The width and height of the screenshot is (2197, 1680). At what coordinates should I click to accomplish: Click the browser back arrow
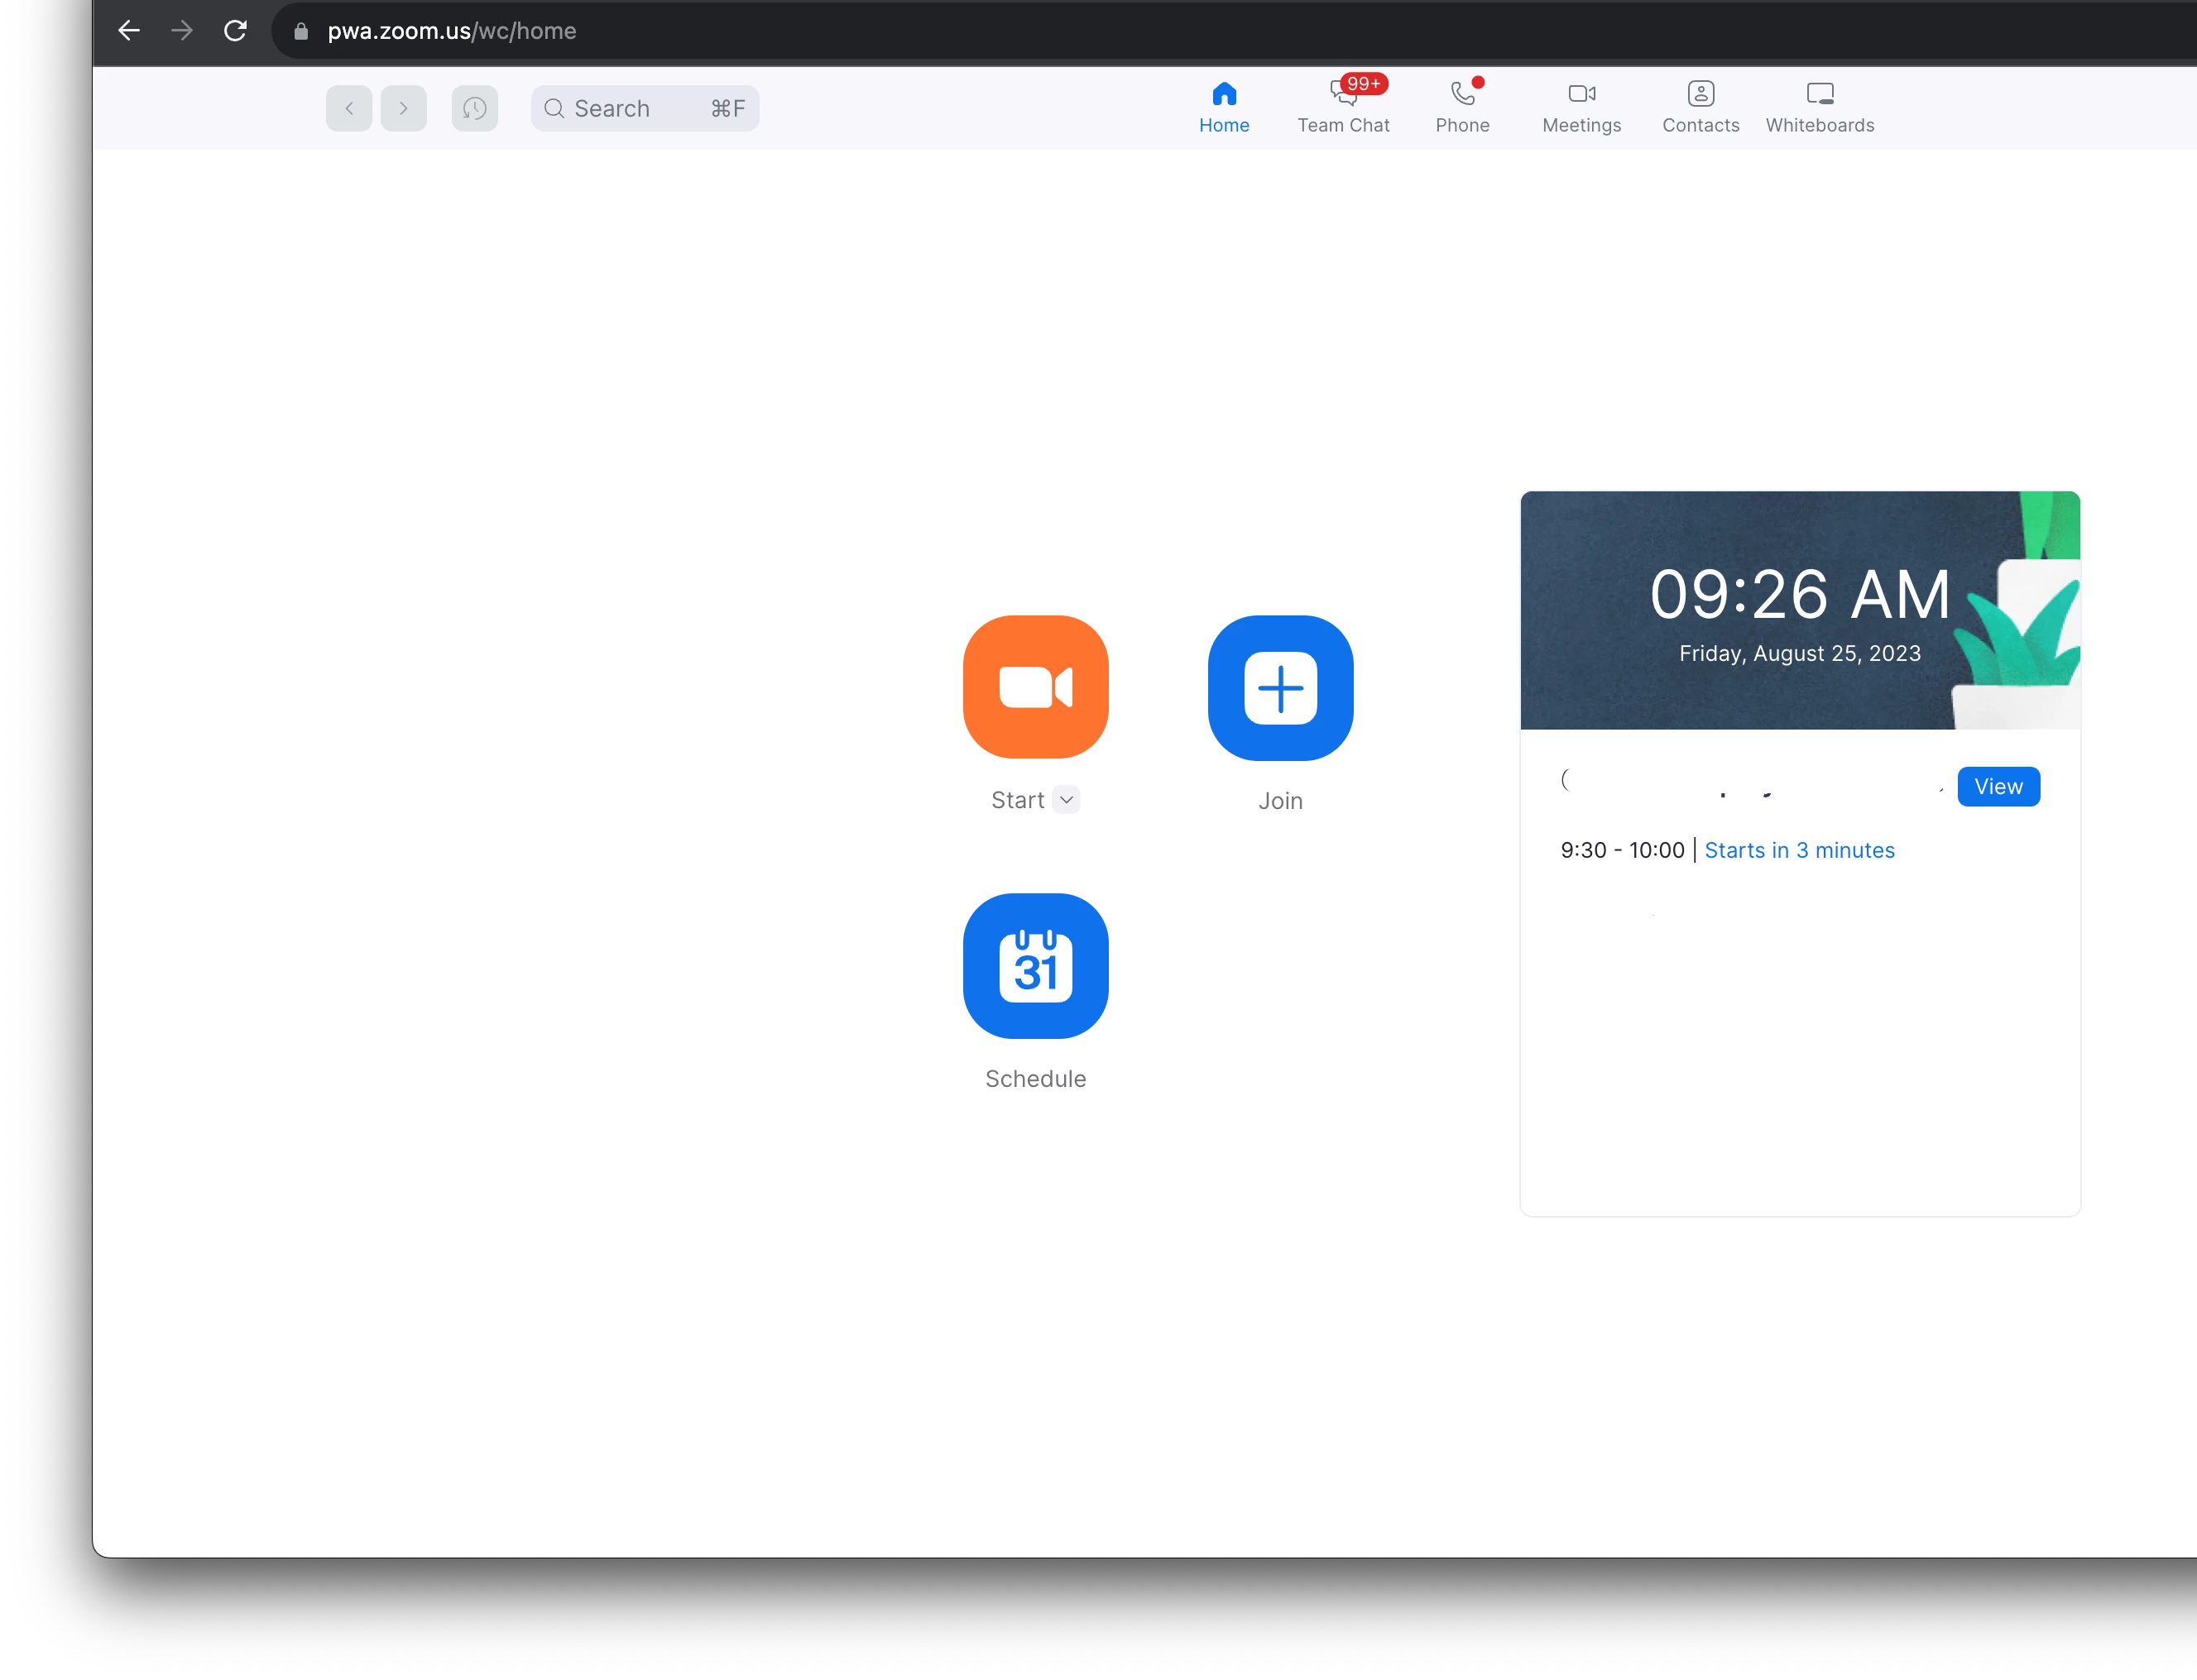129,31
